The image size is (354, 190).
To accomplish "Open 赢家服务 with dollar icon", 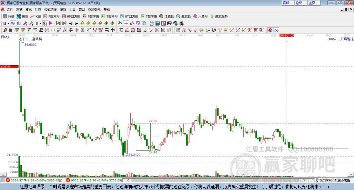I will coord(219,17).
